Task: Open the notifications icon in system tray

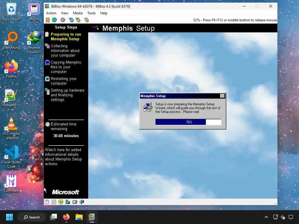Action: click(291, 217)
